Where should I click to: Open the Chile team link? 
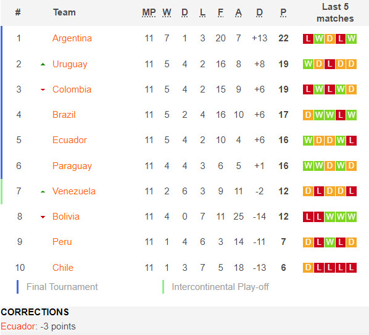[62, 268]
